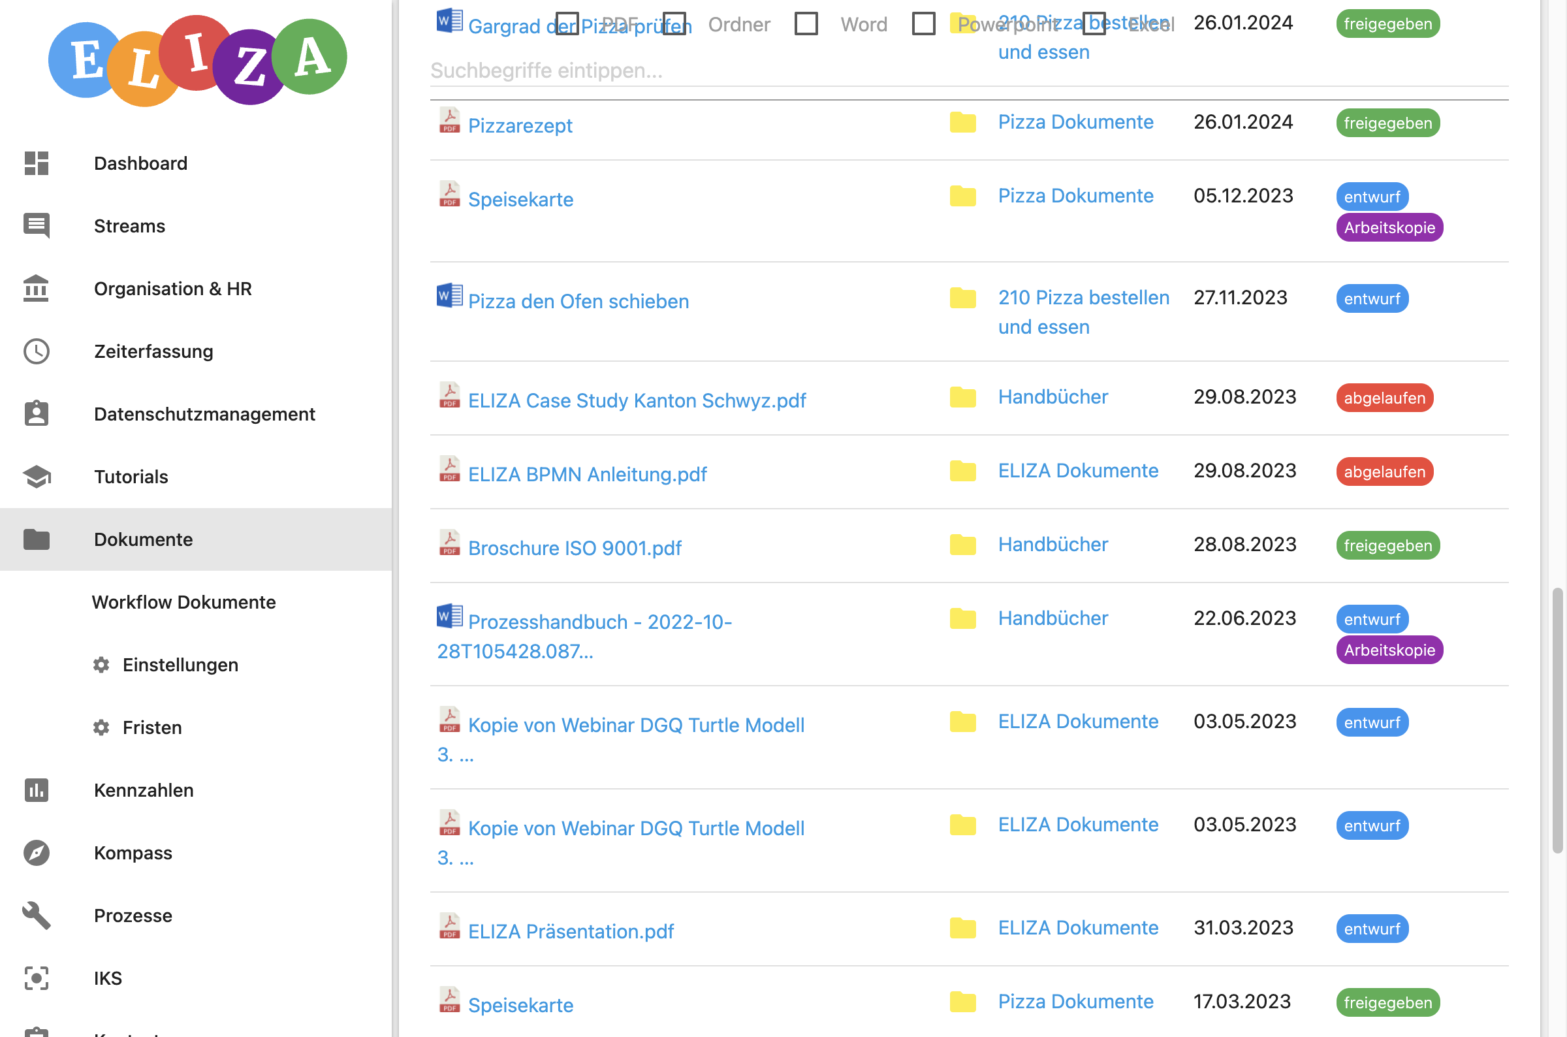Open the Kompass sidebar label
This screenshot has height=1037, width=1567.
coord(133,853)
